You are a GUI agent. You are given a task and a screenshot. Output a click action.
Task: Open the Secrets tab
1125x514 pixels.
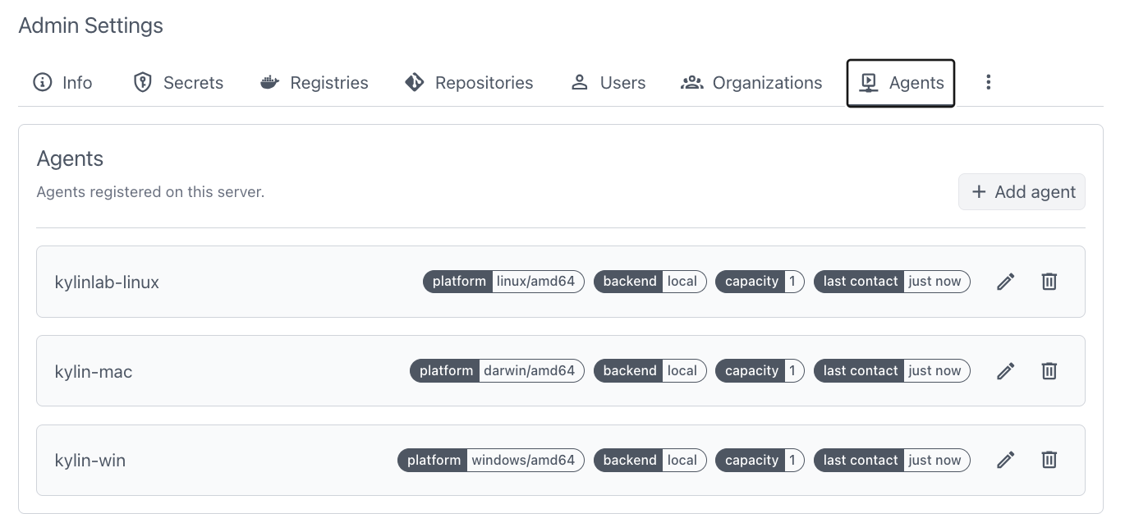click(x=178, y=83)
